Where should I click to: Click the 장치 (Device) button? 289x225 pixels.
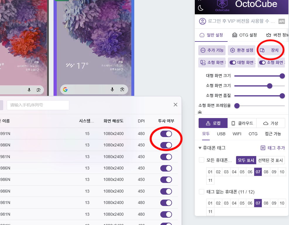(271, 50)
